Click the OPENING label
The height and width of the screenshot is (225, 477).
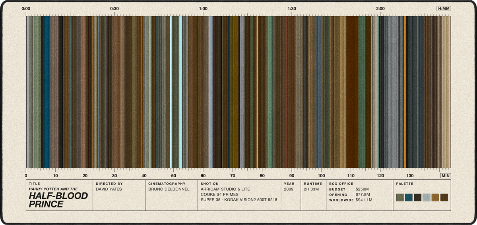click(338, 195)
